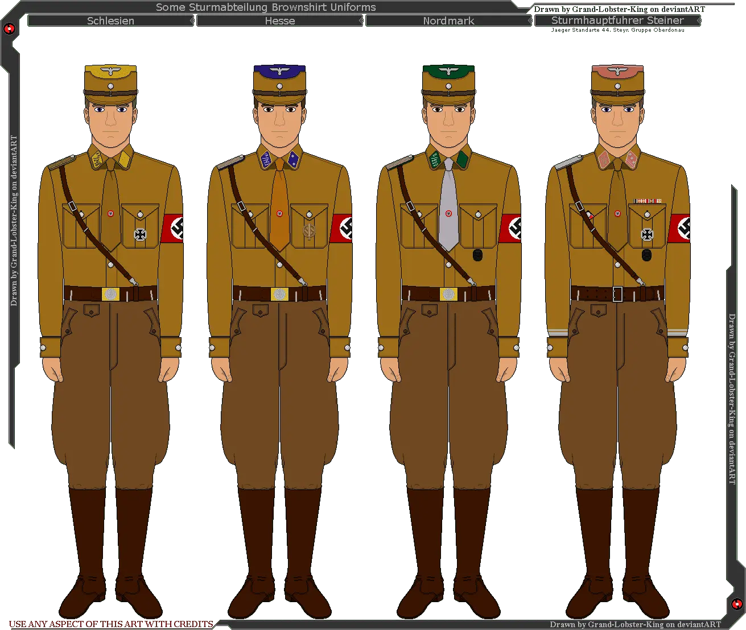Click the red orb in bottom-right corner
The width and height of the screenshot is (746, 630).
pos(736,603)
